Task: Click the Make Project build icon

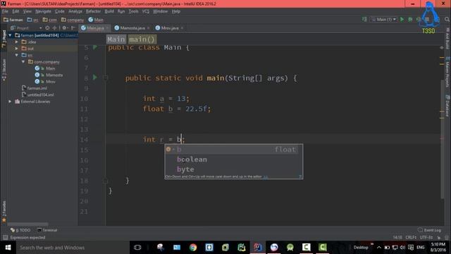Action: (x=364, y=19)
